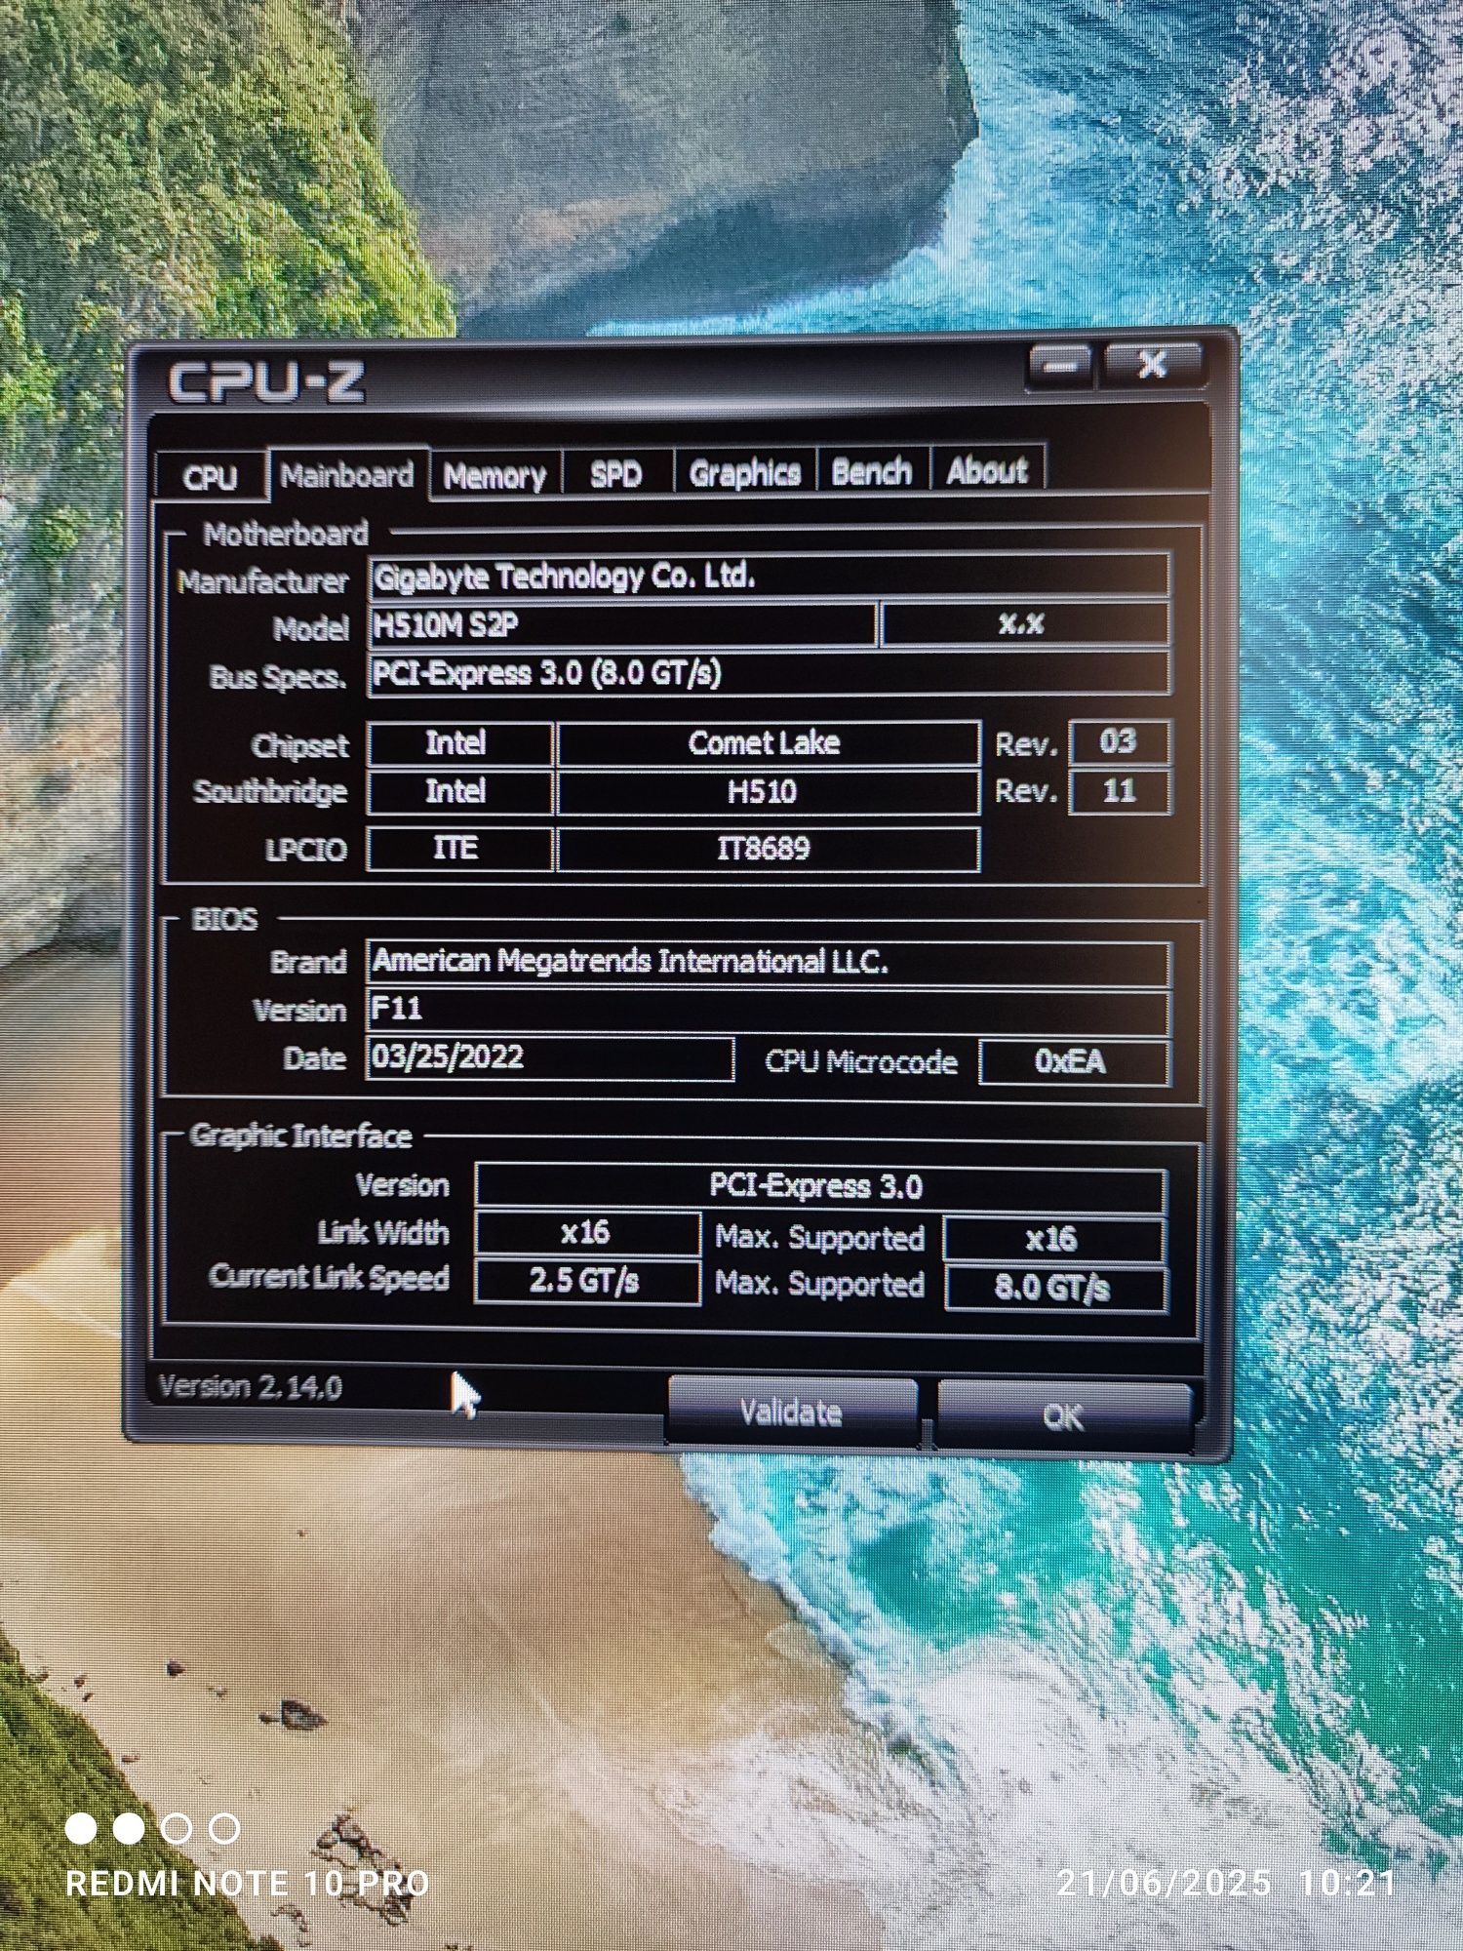This screenshot has width=1463, height=1951.
Task: Select the American Megatrends BIOS brand field
Action: pyautogui.click(x=768, y=963)
